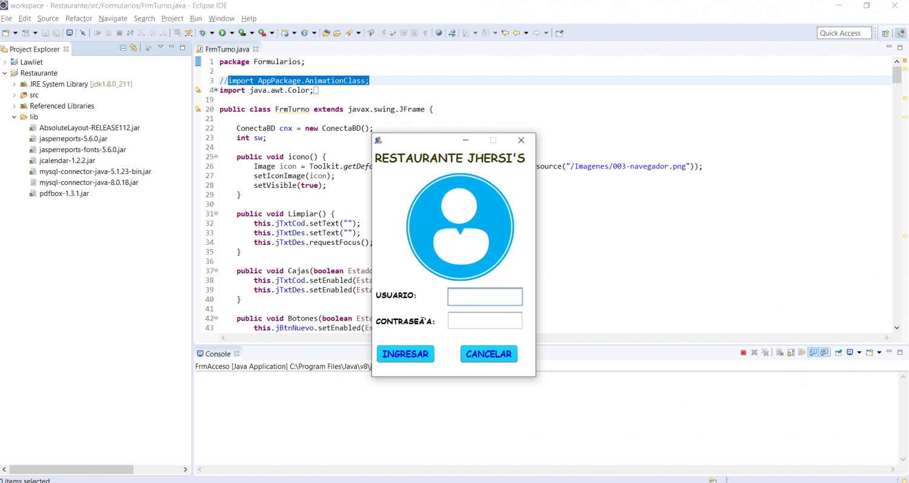Open Display Selected Console dropdown arrow
Image resolution: width=909 pixels, height=483 pixels.
pos(859,352)
